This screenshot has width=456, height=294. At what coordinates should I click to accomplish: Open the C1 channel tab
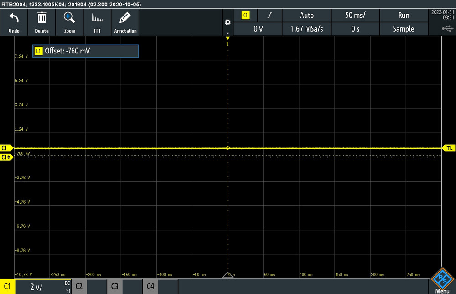(8, 286)
